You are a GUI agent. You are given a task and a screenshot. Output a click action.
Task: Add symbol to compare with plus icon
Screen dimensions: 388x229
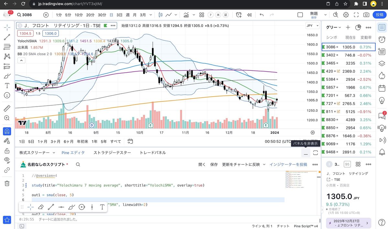(46, 15)
